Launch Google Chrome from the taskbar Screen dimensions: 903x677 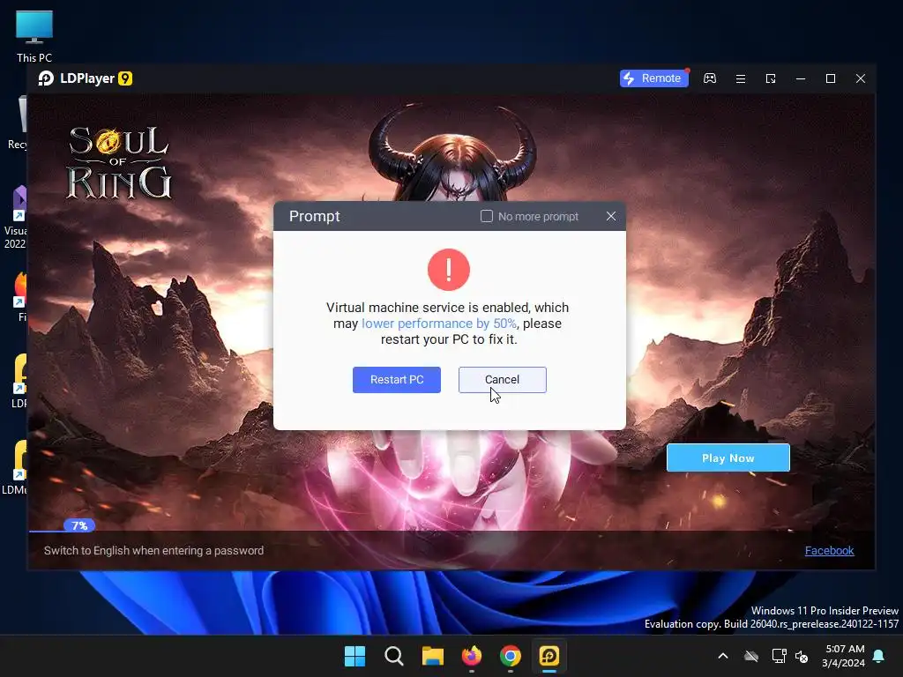(511, 656)
